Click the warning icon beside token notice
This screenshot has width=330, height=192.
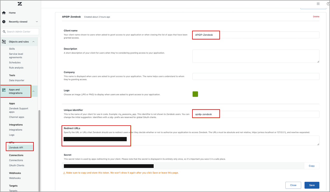point(64,173)
